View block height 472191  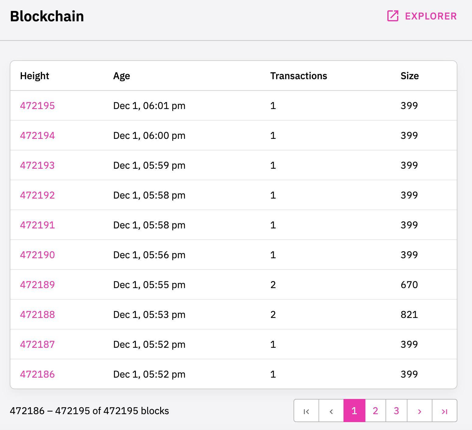(x=37, y=225)
